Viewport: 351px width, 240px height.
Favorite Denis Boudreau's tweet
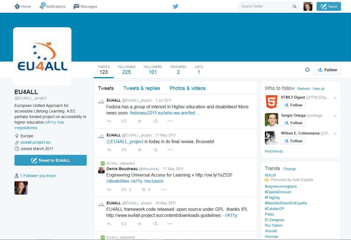(144, 190)
